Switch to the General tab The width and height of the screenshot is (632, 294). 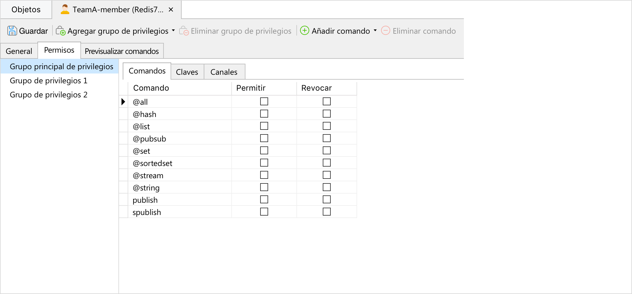(x=19, y=51)
